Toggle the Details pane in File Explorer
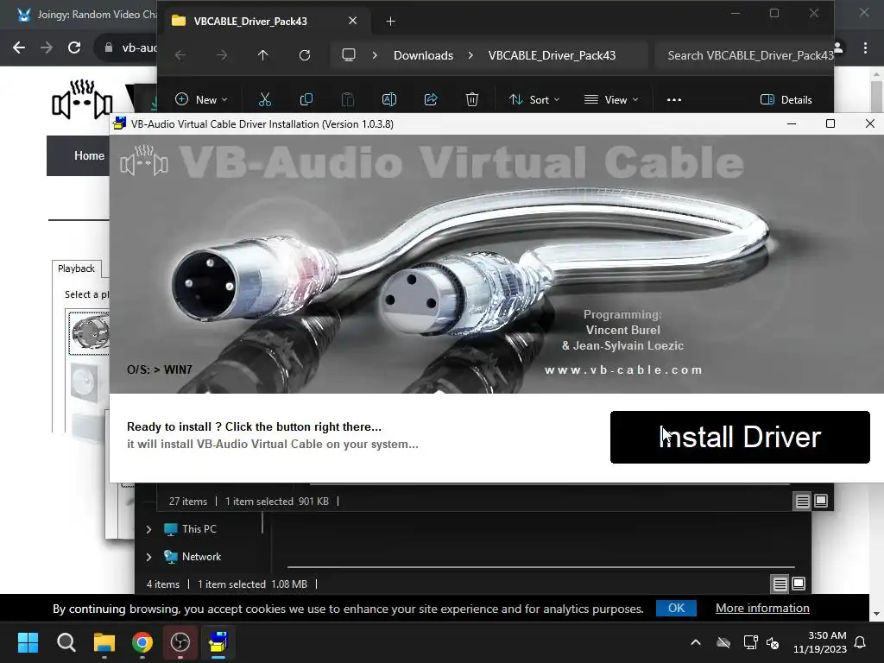 pos(786,100)
